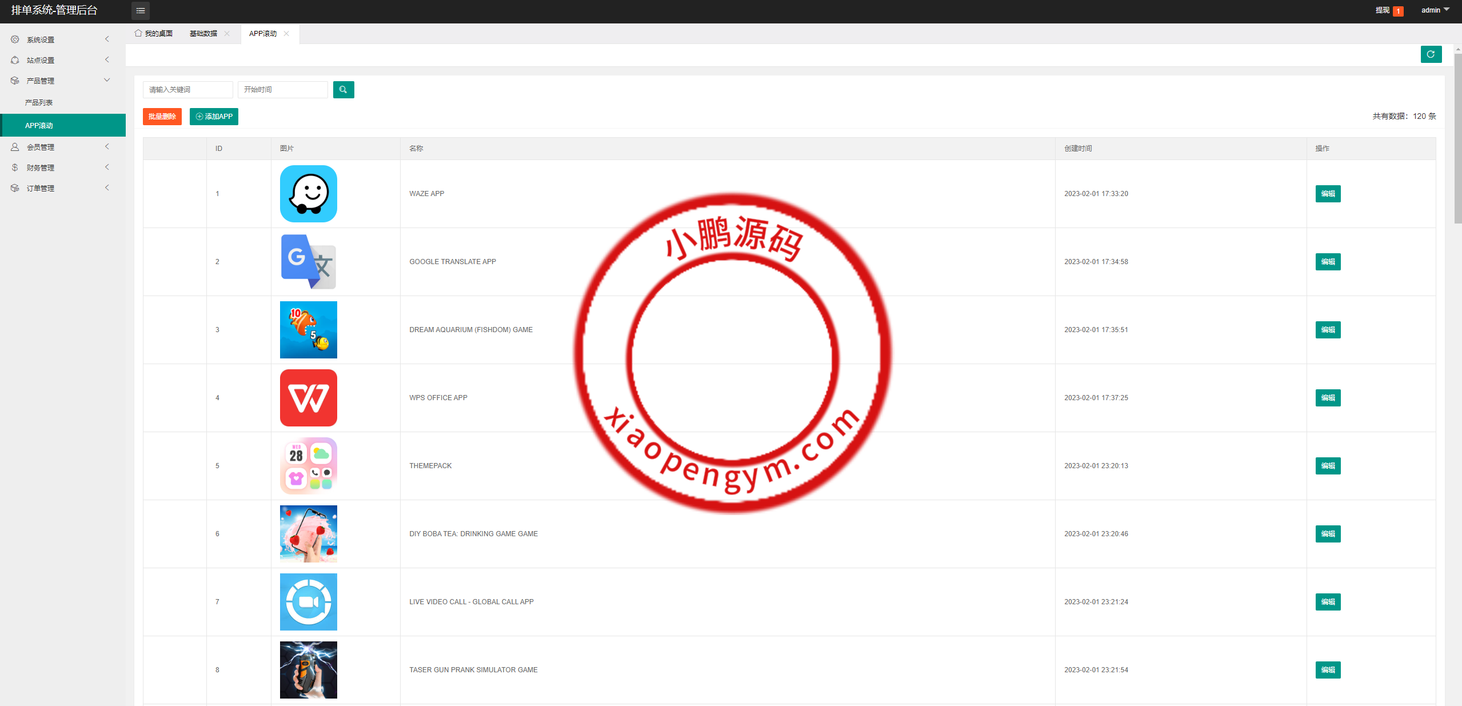The width and height of the screenshot is (1462, 706).
Task: Click the 提现 notification badge
Action: point(1398,11)
